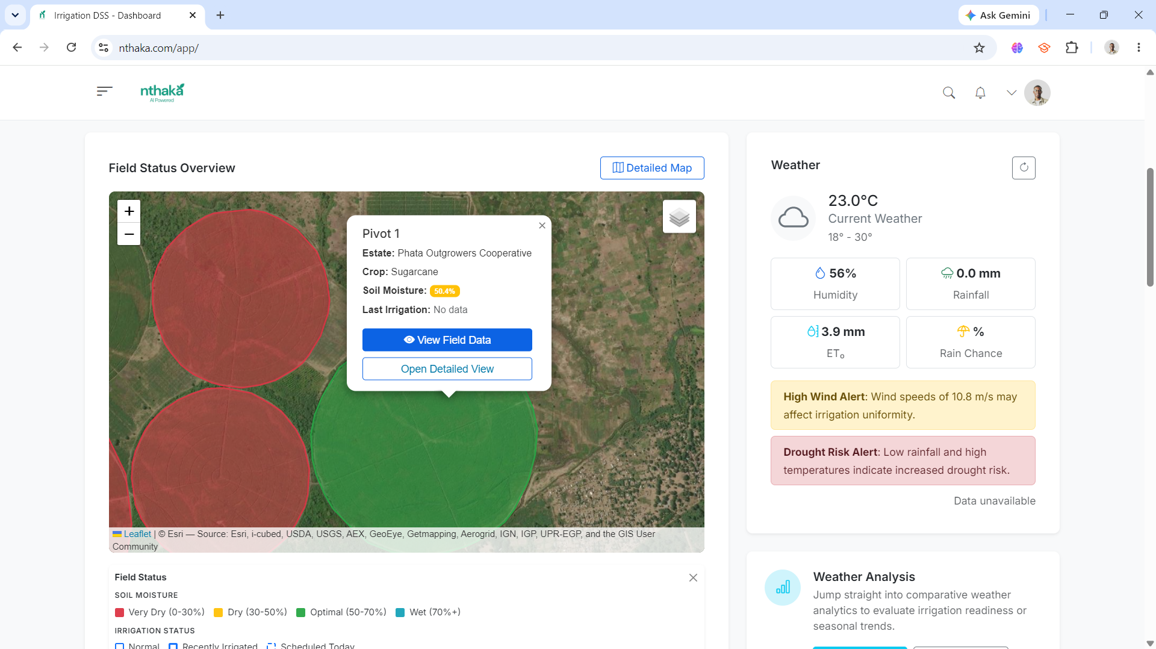Open the Leaflet attribution link
The image size is (1156, 649).
[x=137, y=534]
